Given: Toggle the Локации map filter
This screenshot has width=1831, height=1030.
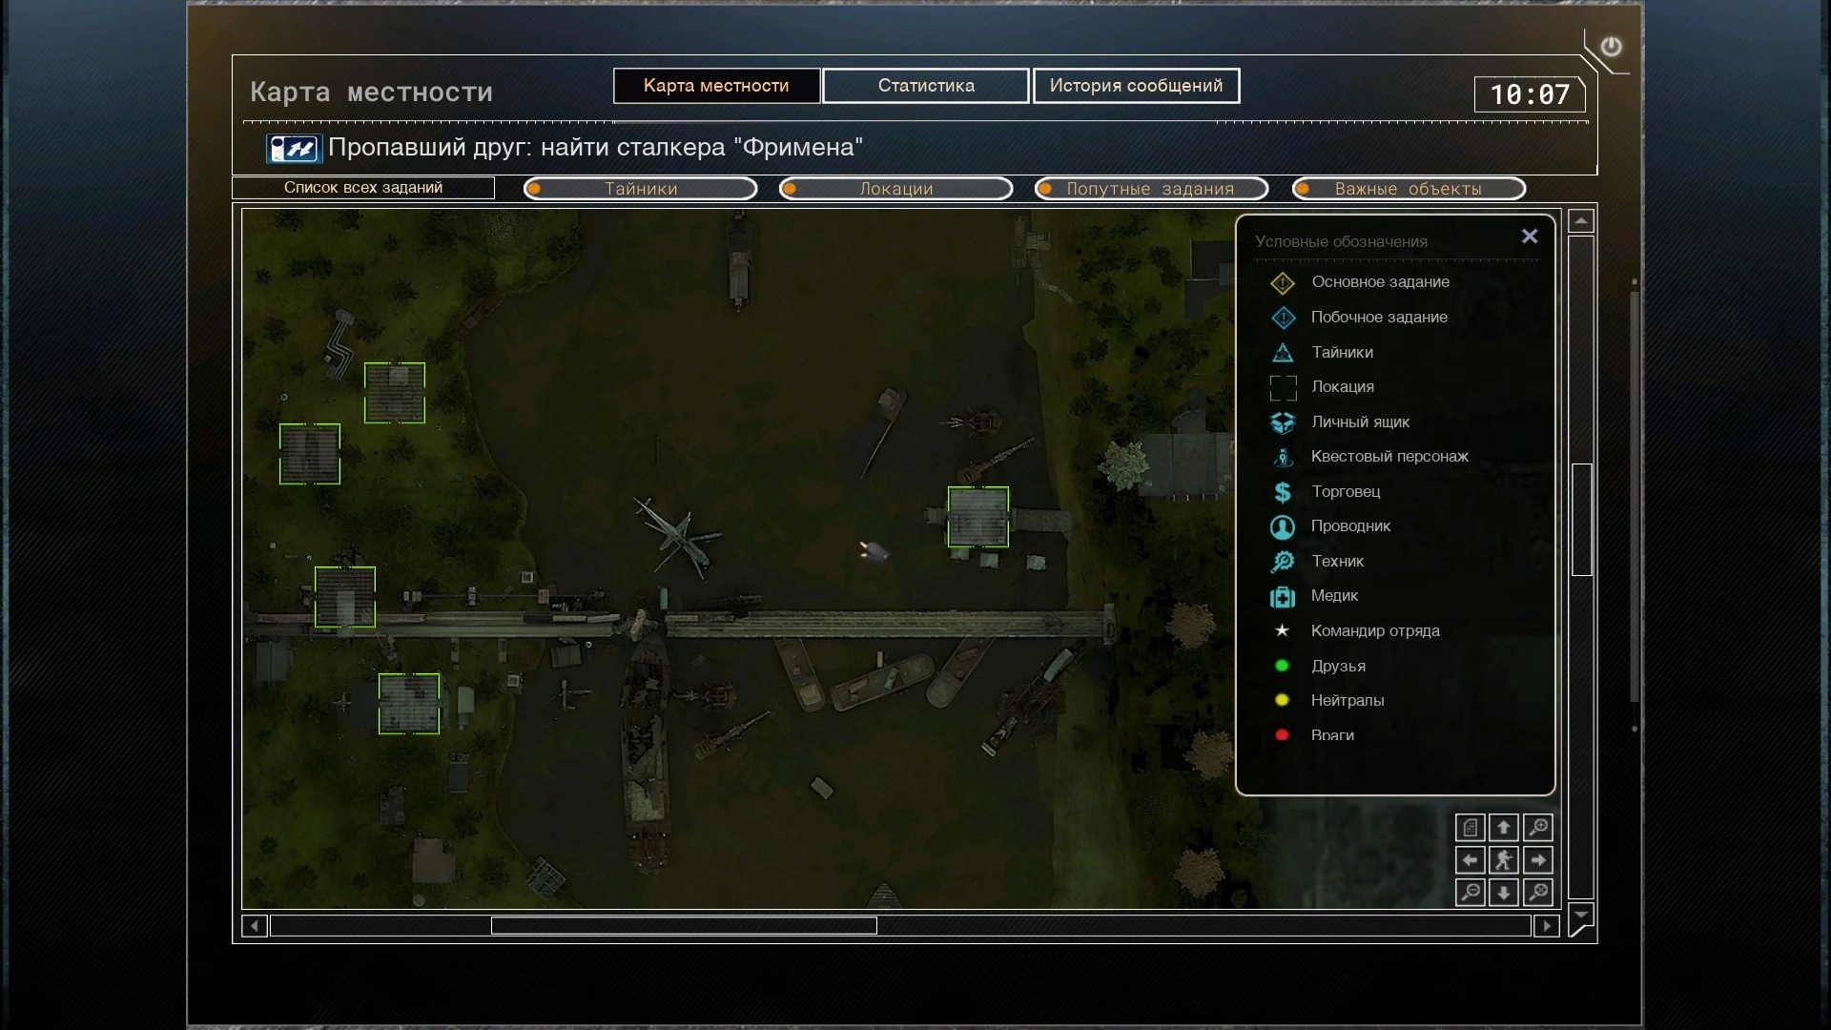Looking at the screenshot, I should click(x=896, y=189).
